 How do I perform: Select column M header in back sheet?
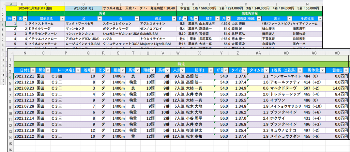[x=307, y=4]
